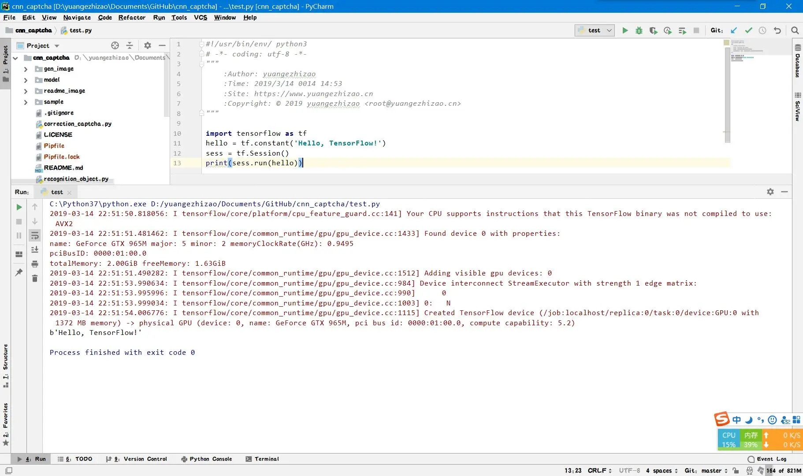Screen dimensions: 803x476
Task: Open the Event Log
Action: pyautogui.click(x=767, y=459)
